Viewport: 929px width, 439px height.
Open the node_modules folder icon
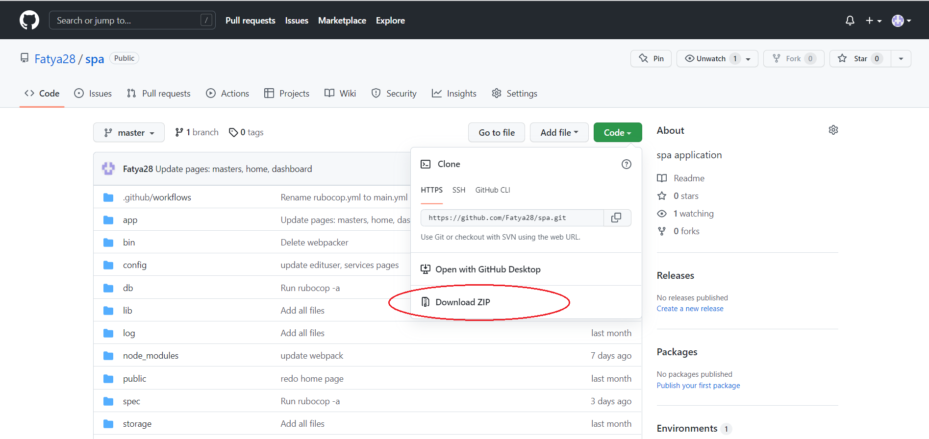point(108,356)
